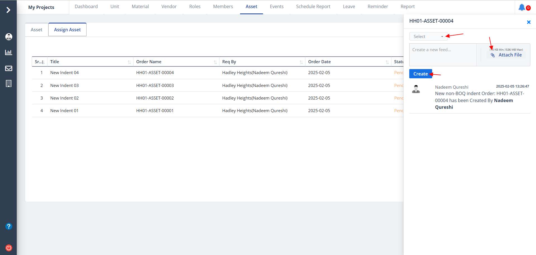Close the HH01-ASSET-00004 feed panel

coord(528,22)
